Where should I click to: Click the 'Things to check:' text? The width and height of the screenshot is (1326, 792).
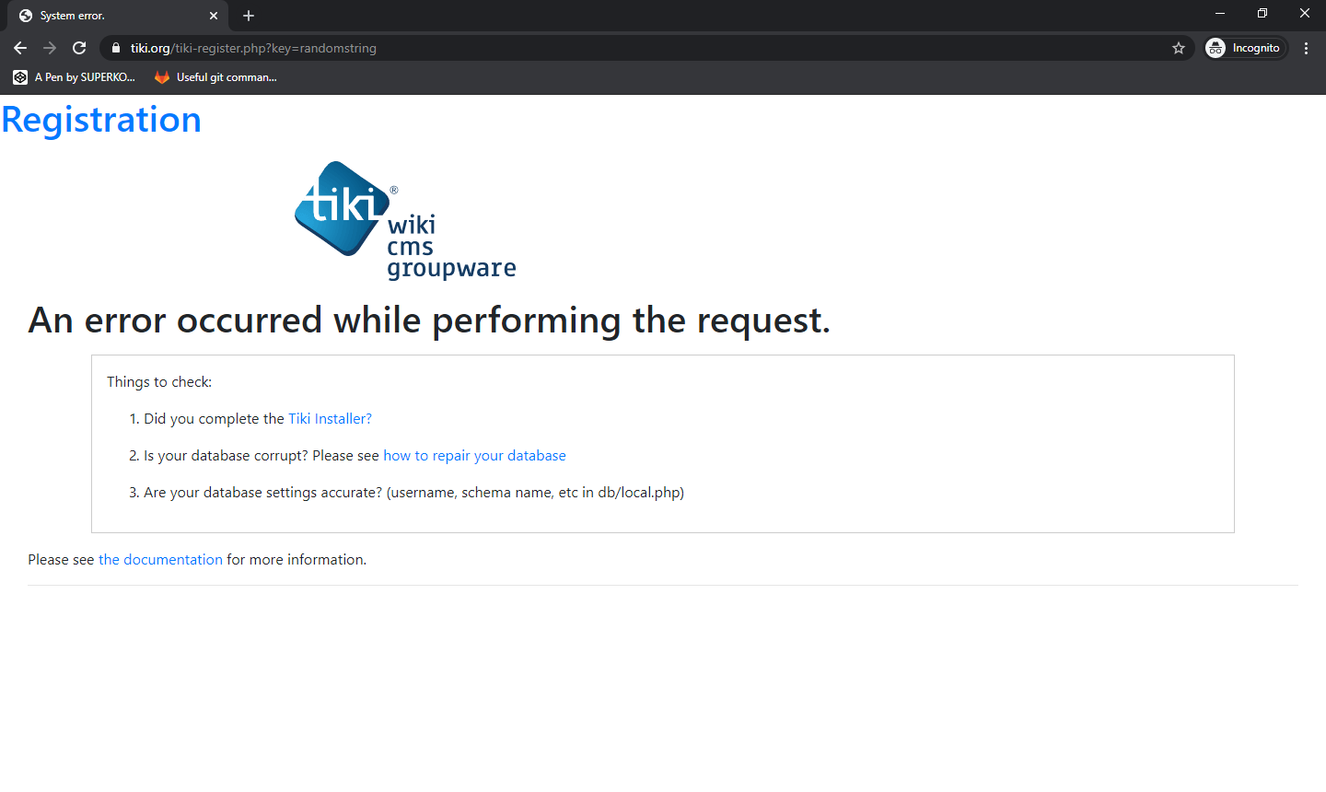tap(159, 381)
